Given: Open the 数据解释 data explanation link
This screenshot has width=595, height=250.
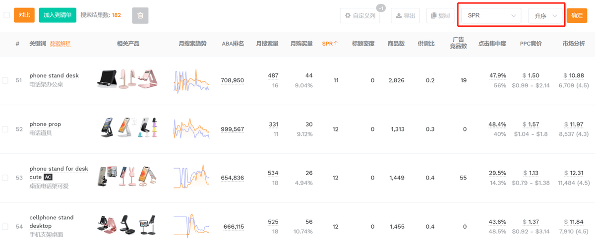Looking at the screenshot, I should [x=60, y=44].
